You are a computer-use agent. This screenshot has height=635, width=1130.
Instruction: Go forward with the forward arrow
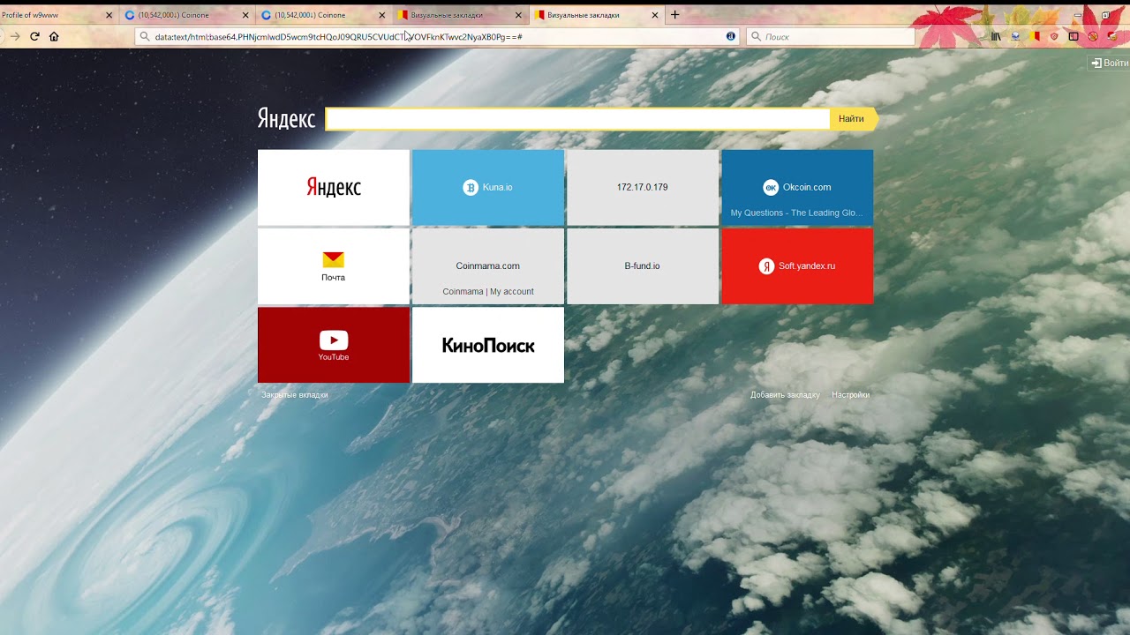click(x=14, y=37)
